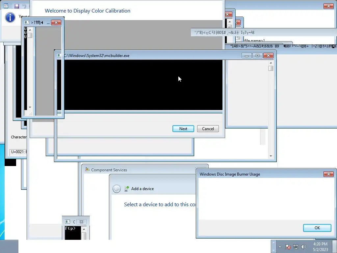
Task: Click scroll-up arrow in garbled-title console window
Action: (x=30, y=30)
